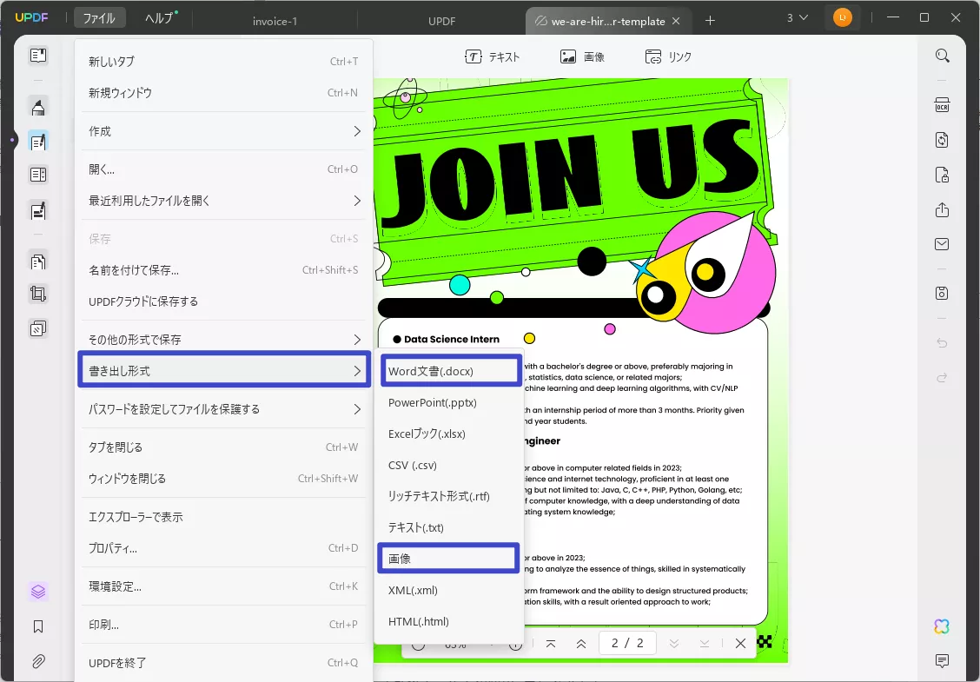The image size is (980, 682).
Task: Add a new tab with plus button
Action: (710, 21)
